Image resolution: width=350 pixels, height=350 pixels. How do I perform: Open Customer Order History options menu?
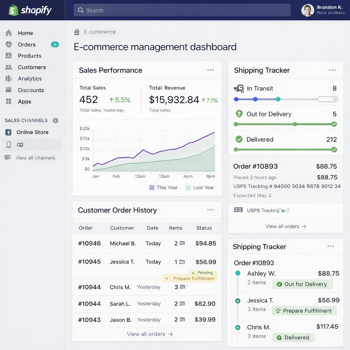211,210
